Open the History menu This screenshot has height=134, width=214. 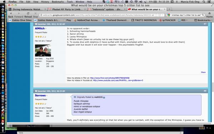(x=45, y=2)
